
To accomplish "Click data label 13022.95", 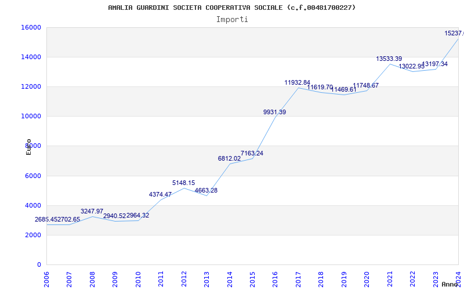I will pyautogui.click(x=412, y=67).
